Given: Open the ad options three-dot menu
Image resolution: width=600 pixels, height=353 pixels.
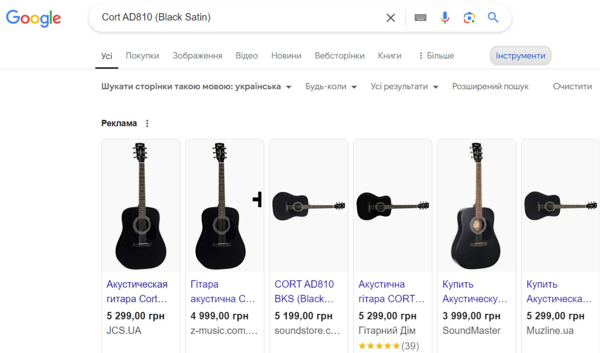Looking at the screenshot, I should pos(147,124).
